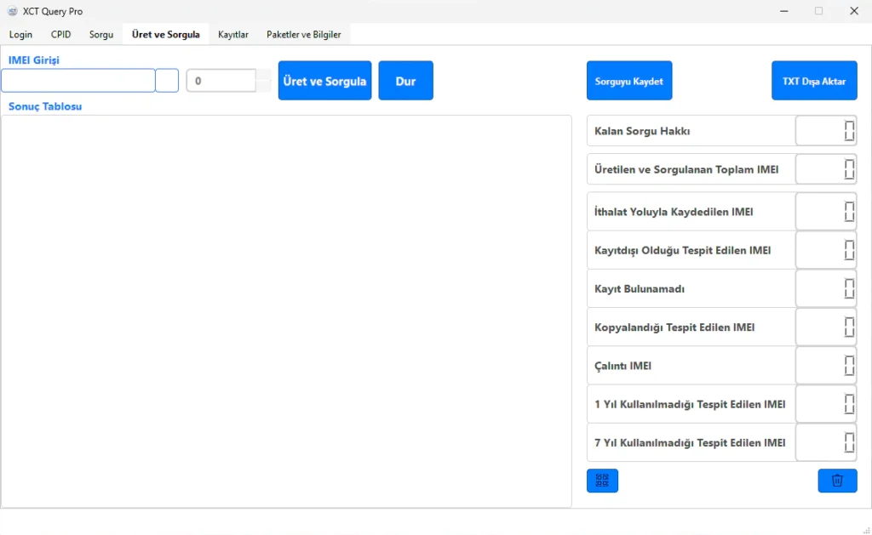Open the Login tab
The height and width of the screenshot is (535, 872).
20,35
